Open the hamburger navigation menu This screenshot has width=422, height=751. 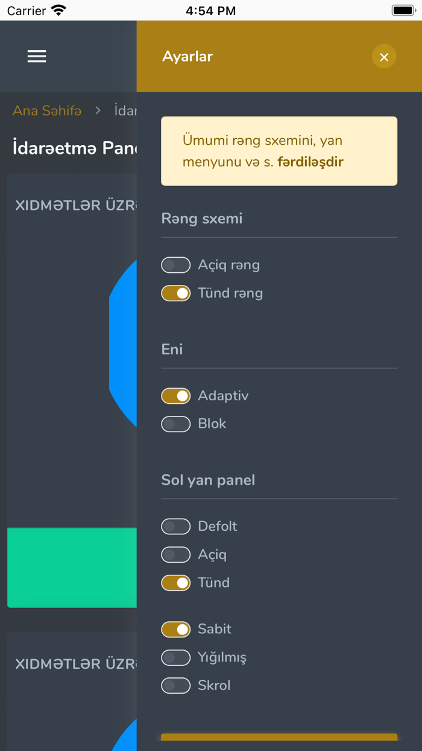pos(36,56)
